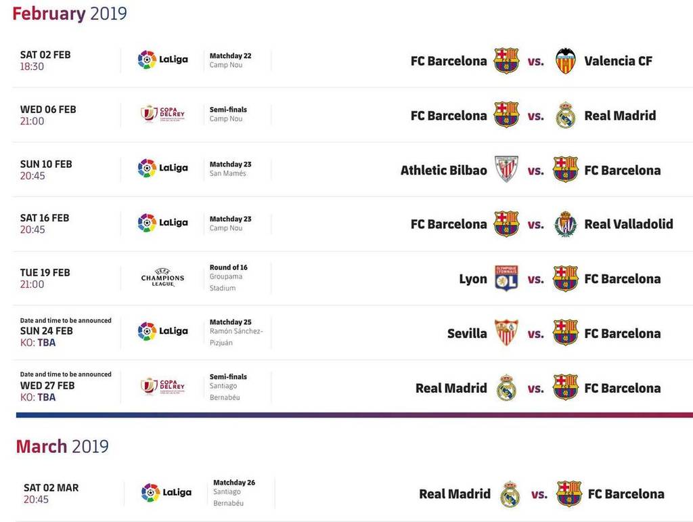
Task: Click the Athletic Bilbao crest
Action: pos(506,169)
